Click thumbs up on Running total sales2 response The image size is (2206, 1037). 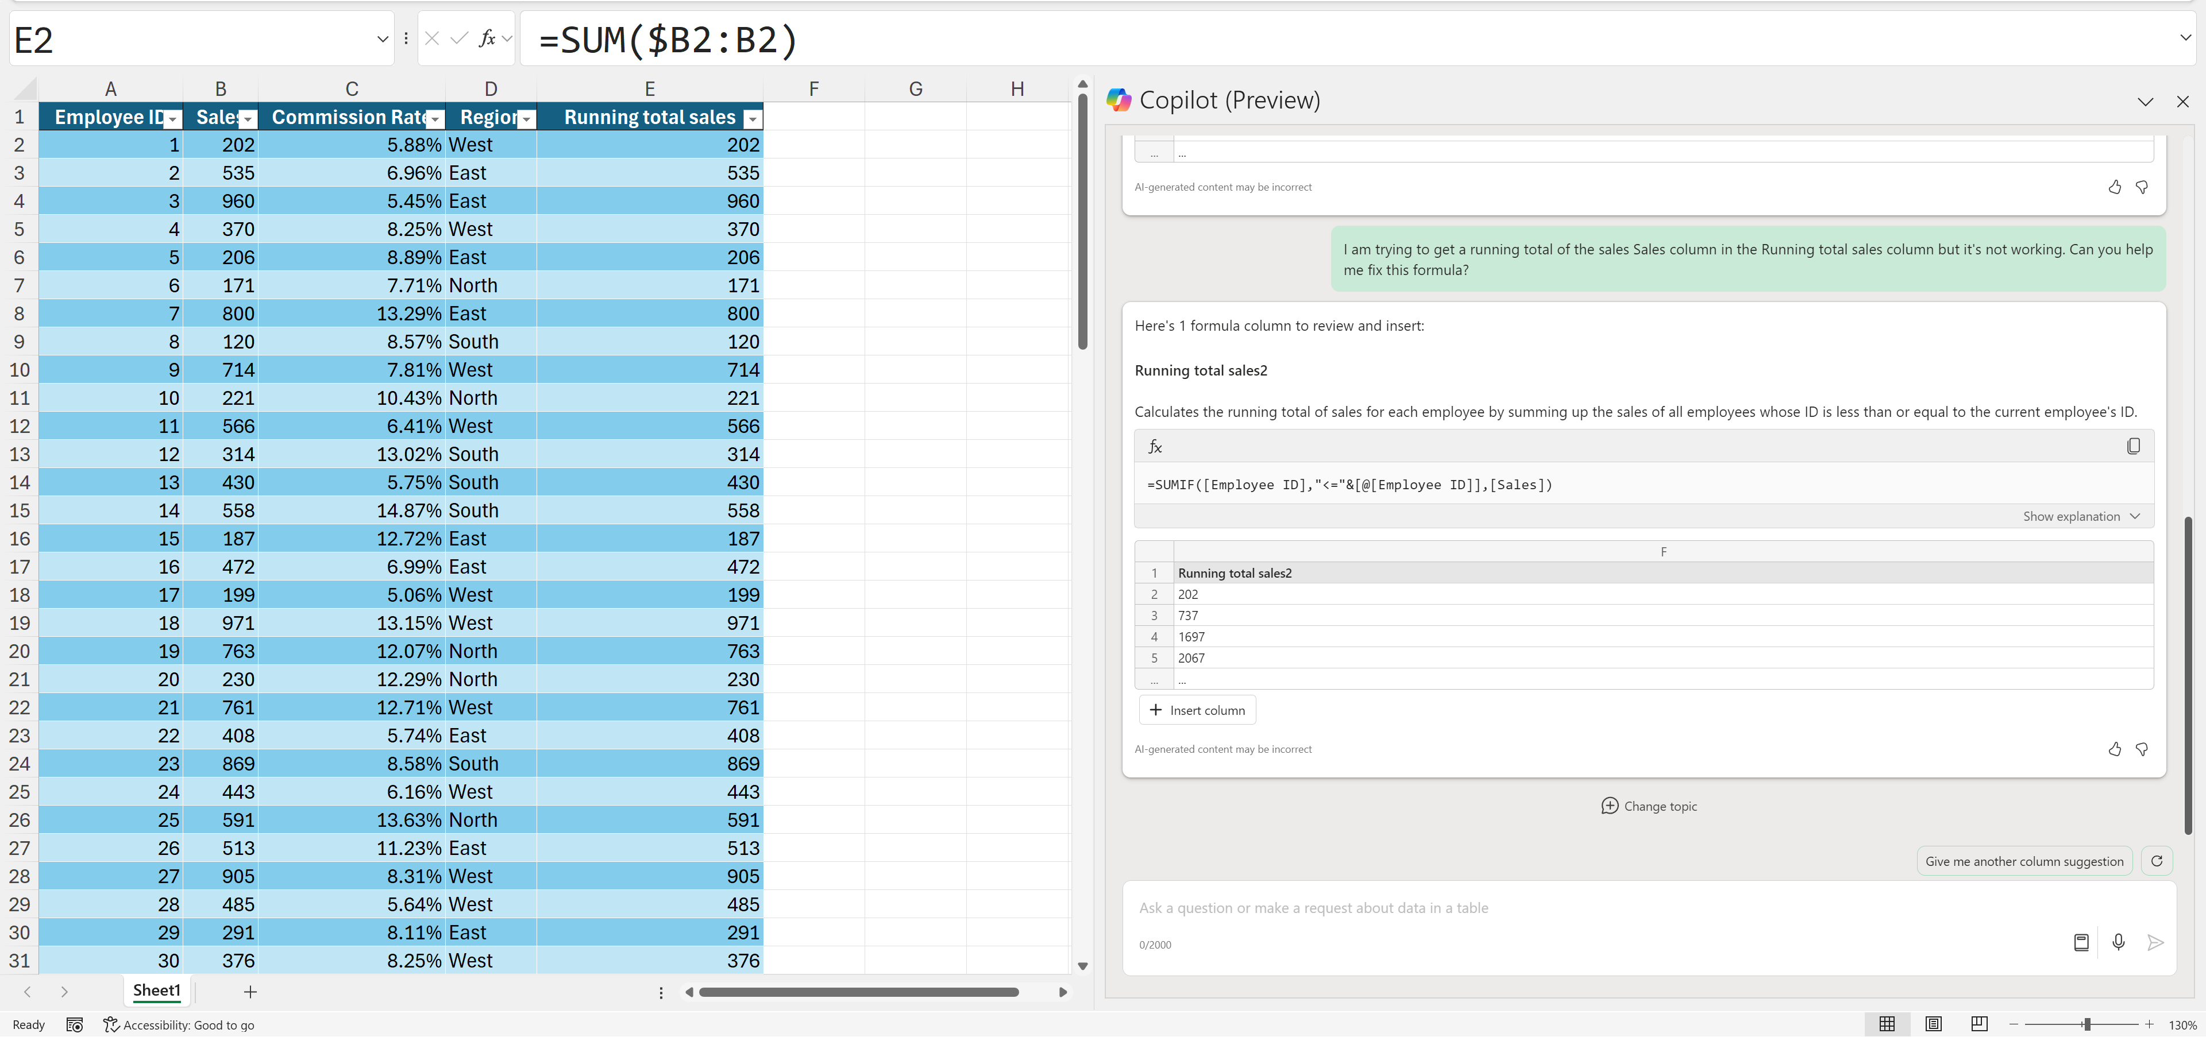tap(2114, 749)
